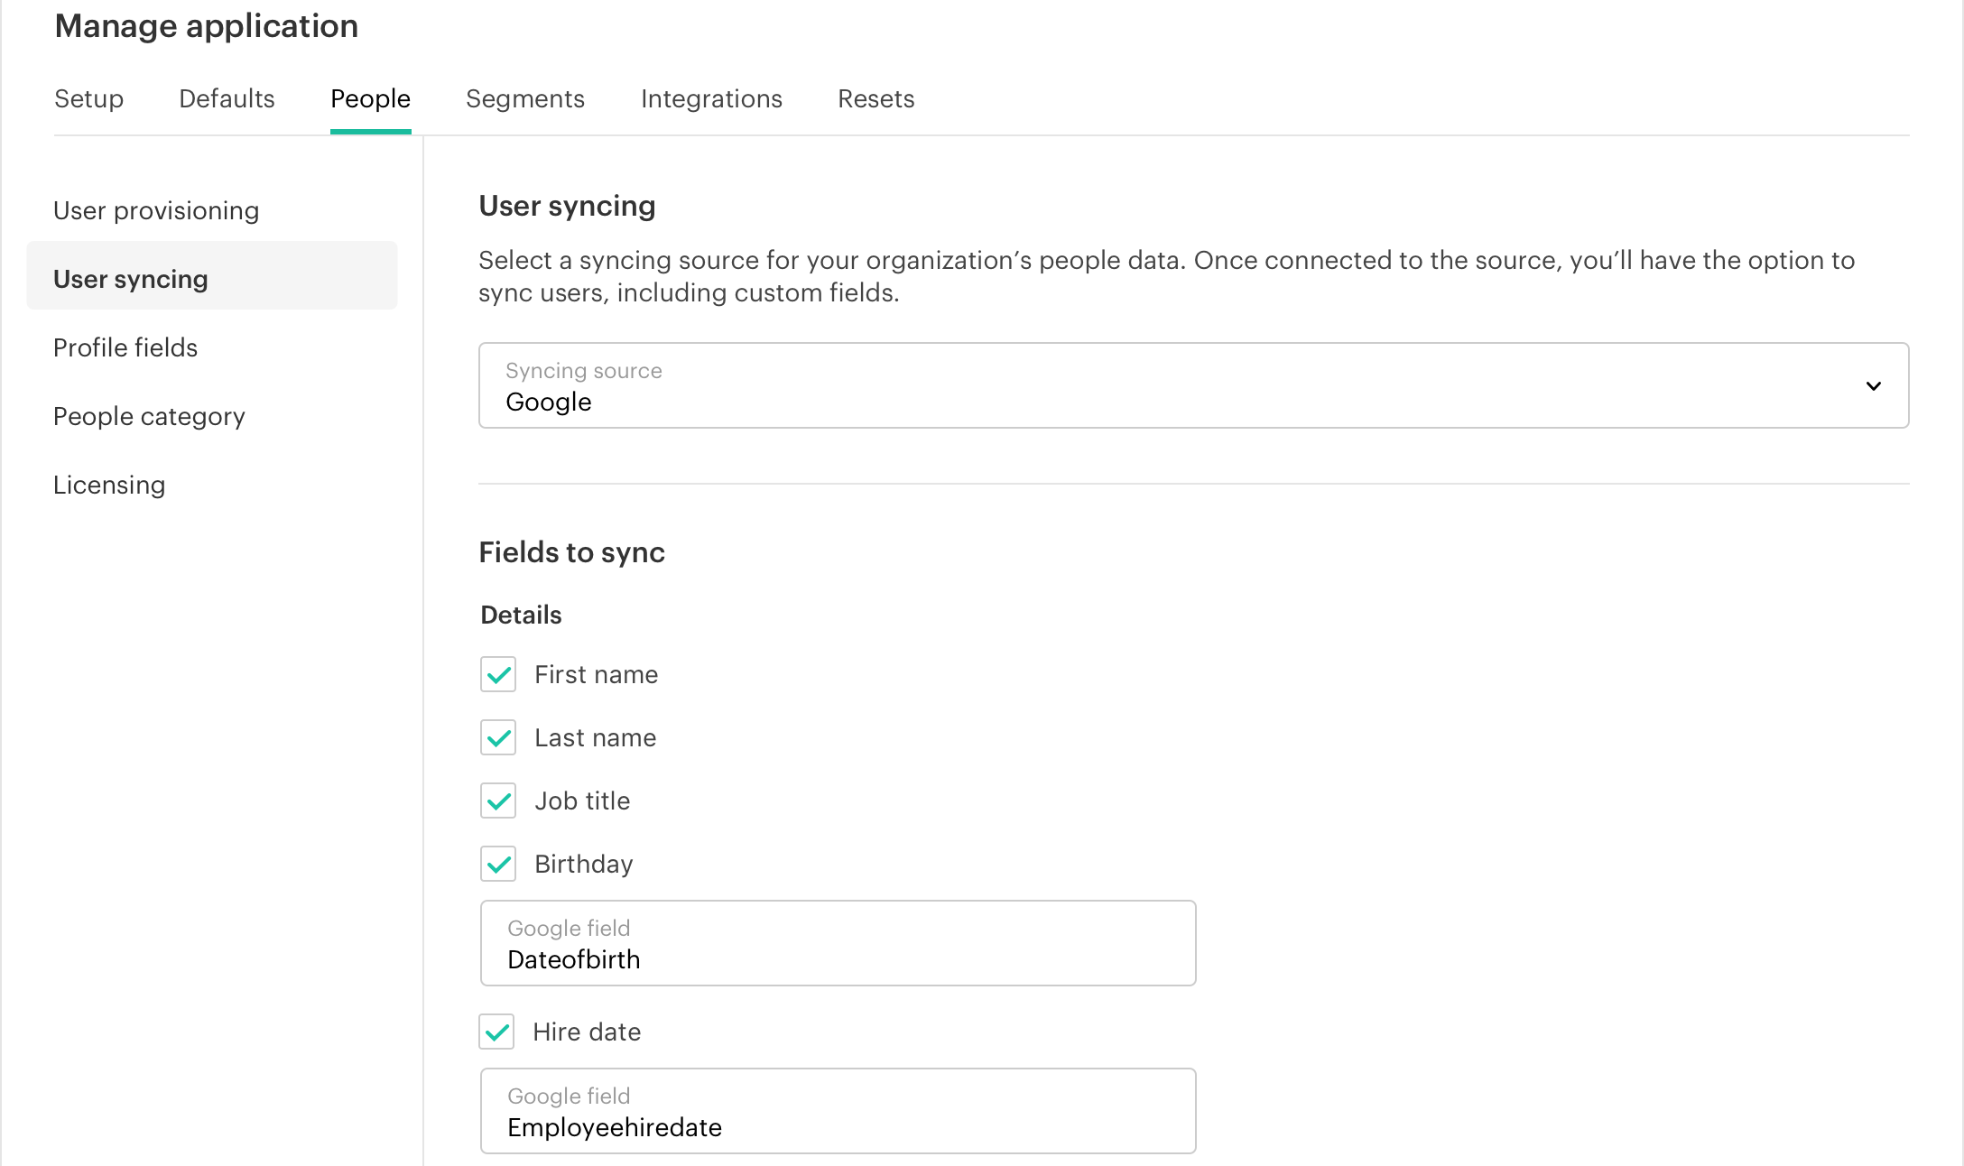Open People category section
The image size is (1964, 1166).
click(x=149, y=416)
